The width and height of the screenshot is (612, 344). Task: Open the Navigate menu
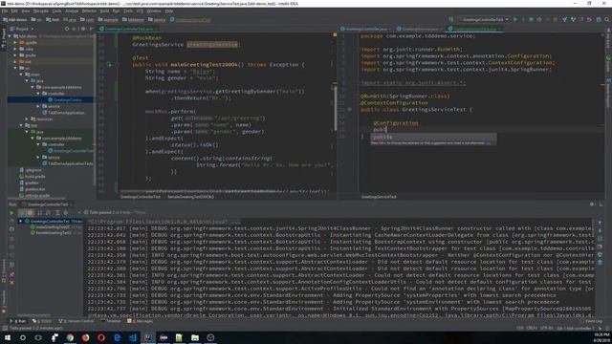pyautogui.click(x=40, y=11)
